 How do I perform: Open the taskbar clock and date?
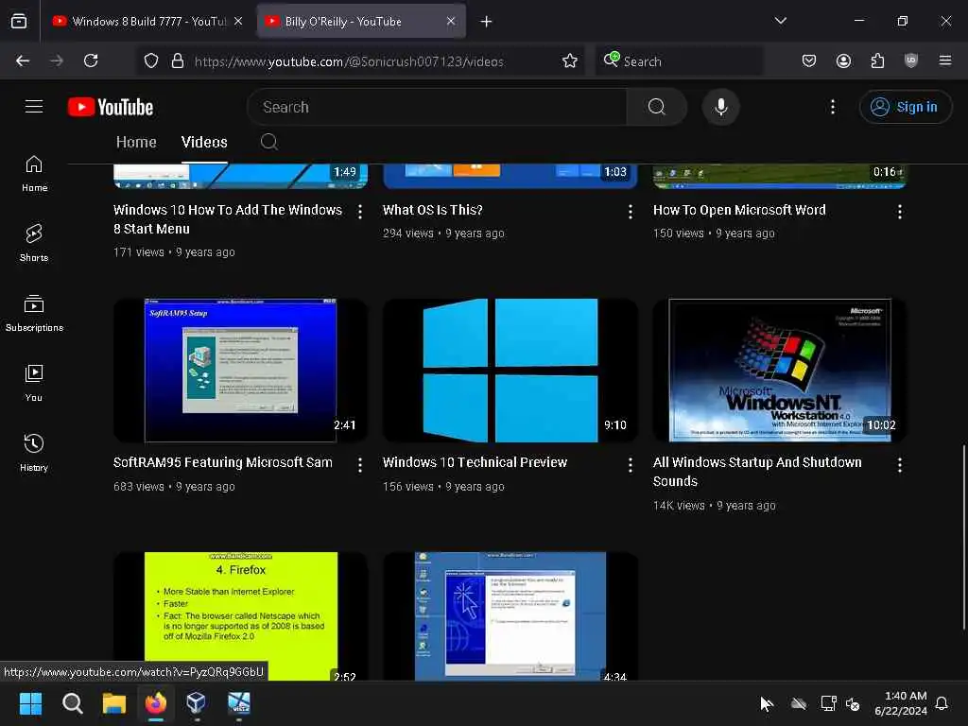901,703
